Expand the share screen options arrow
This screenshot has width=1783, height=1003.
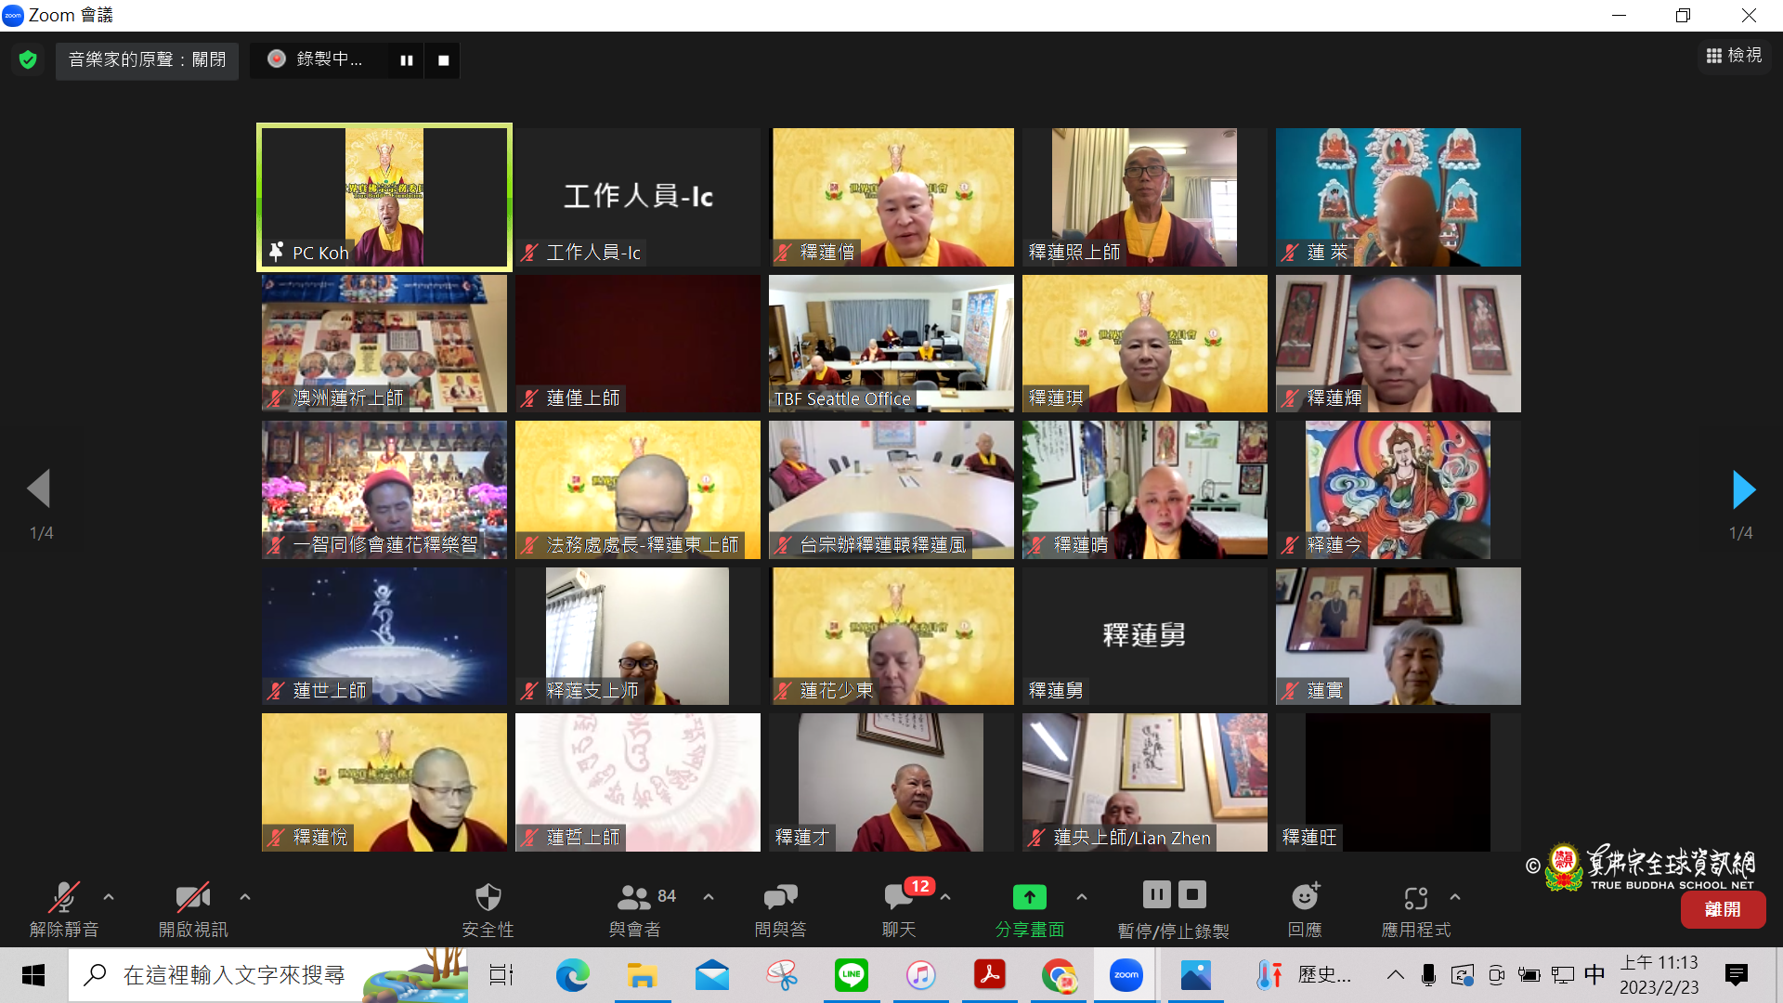coord(1082,897)
